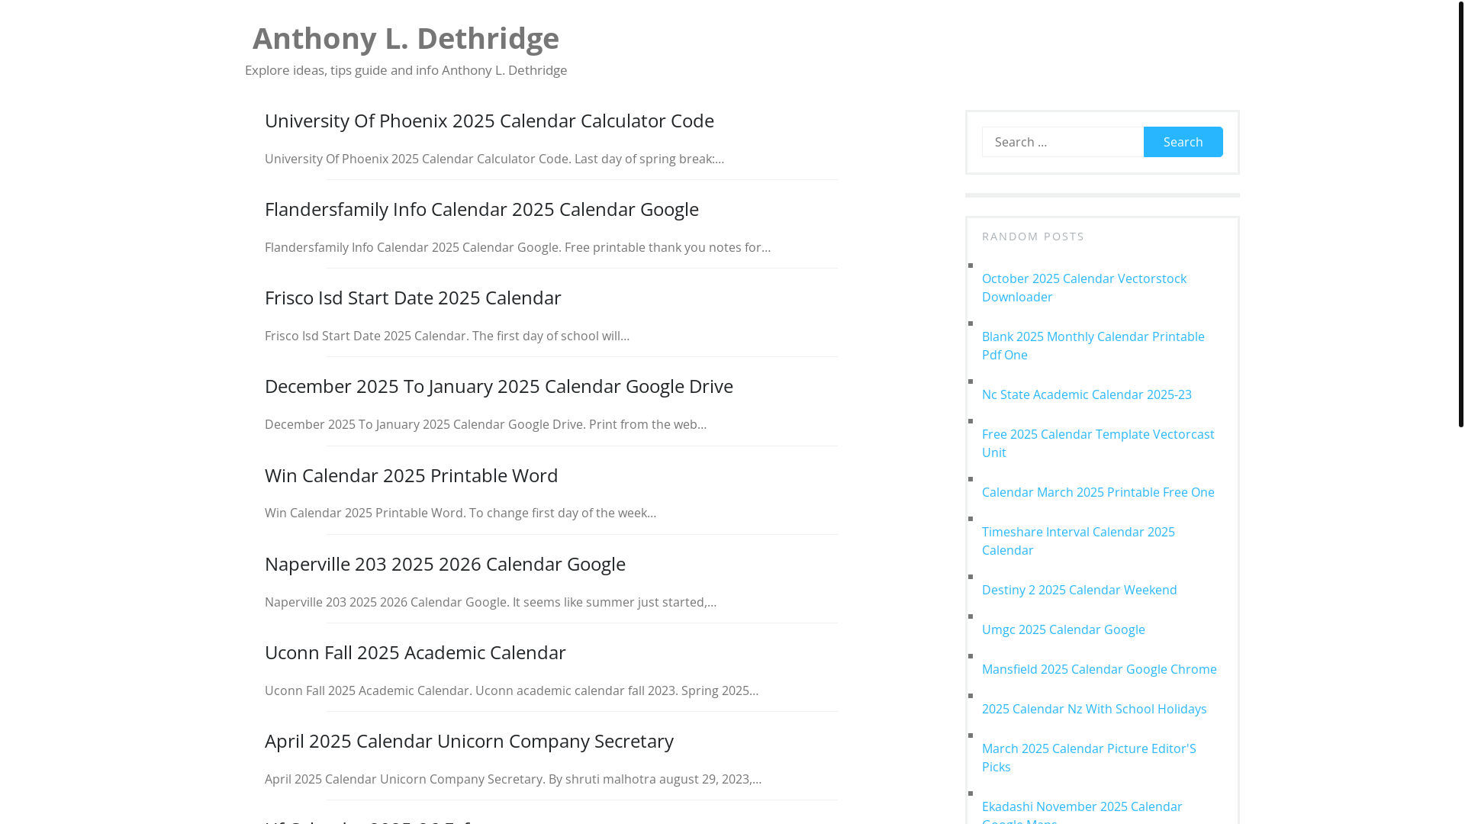Open Blank 2025 Monthly Calendar Printable Pdf One
1465x824 pixels.
click(1093, 346)
